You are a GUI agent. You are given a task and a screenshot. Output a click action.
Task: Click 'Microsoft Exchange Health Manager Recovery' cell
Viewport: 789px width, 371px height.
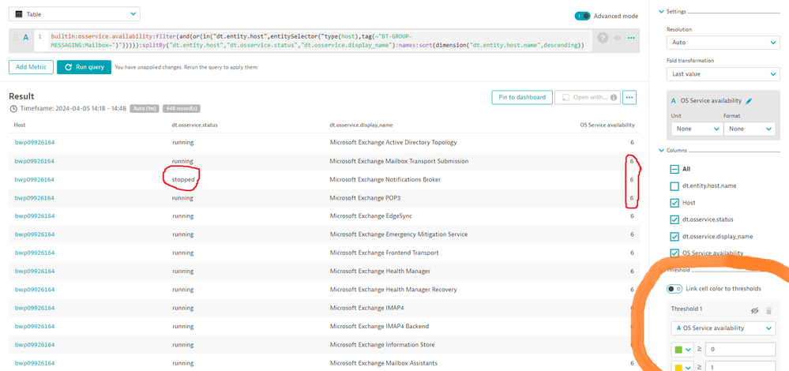click(393, 290)
